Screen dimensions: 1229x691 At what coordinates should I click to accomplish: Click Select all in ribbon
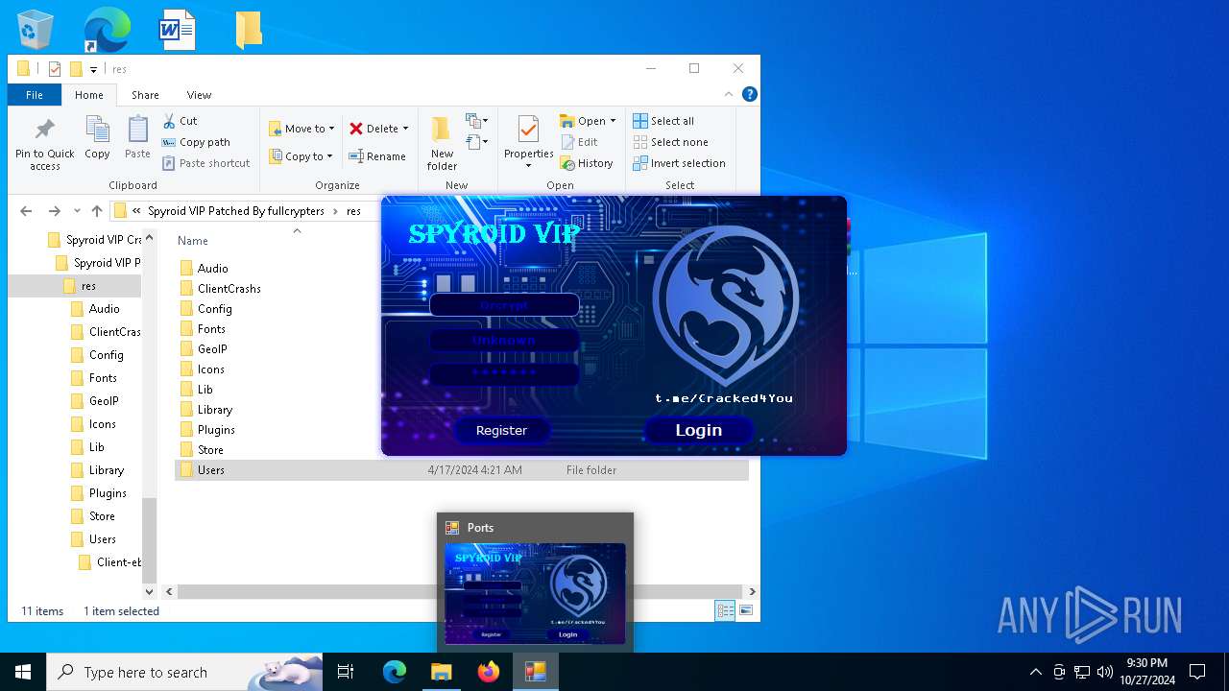coord(663,121)
